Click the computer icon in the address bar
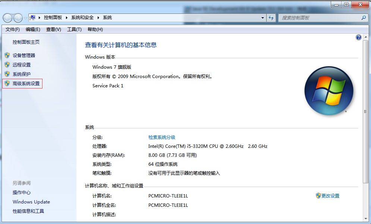 pos(33,18)
